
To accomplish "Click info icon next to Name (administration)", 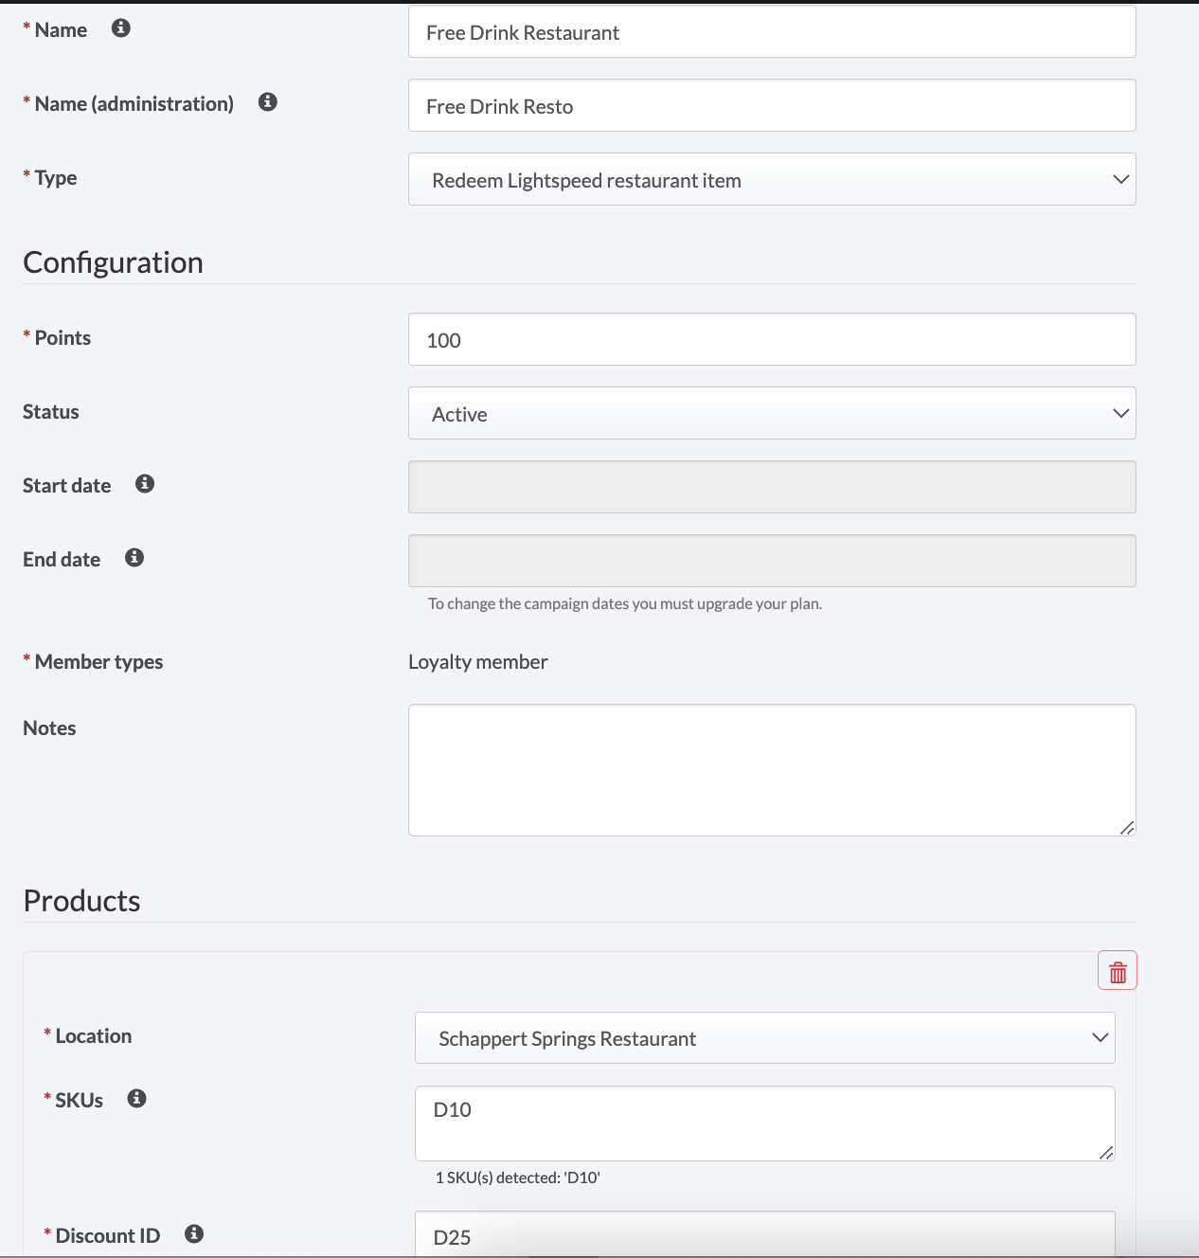I will point(268,102).
